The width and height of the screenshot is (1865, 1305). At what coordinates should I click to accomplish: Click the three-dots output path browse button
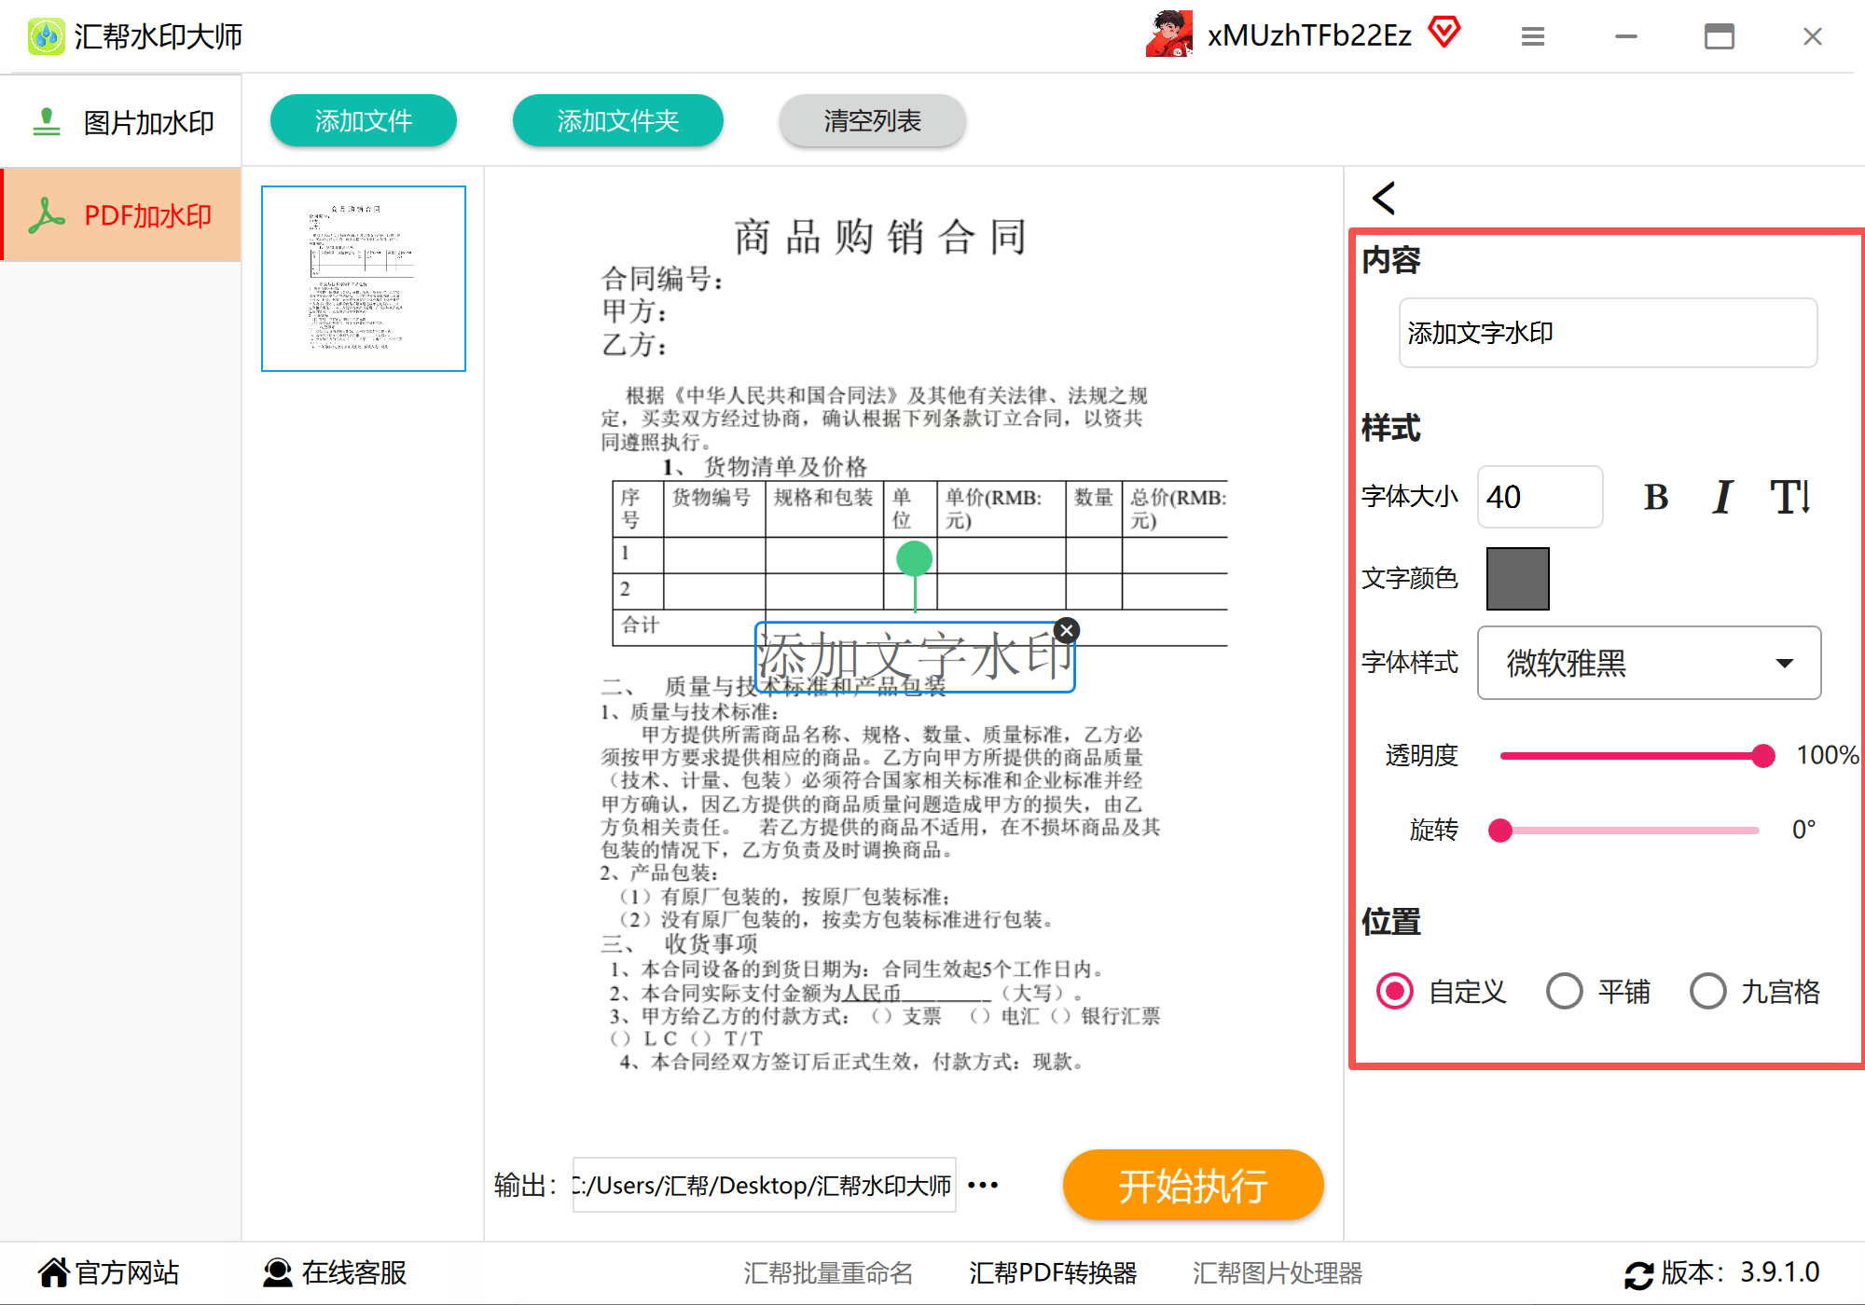pos(983,1185)
